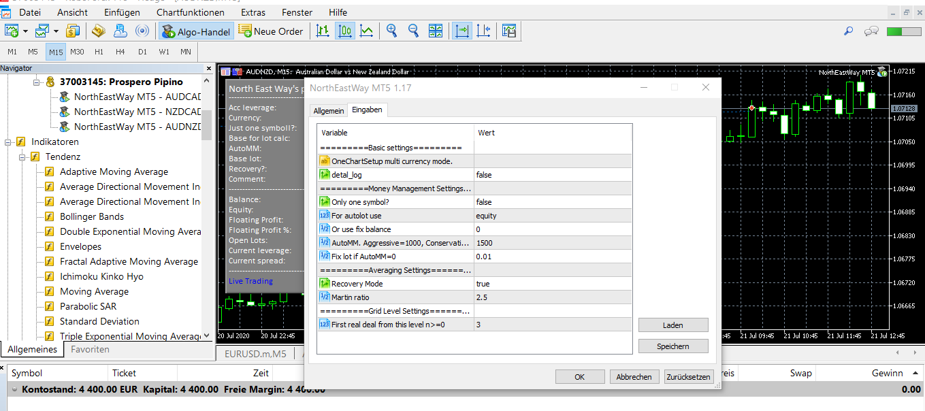
Task: Open the Extras menu
Action: tap(253, 12)
